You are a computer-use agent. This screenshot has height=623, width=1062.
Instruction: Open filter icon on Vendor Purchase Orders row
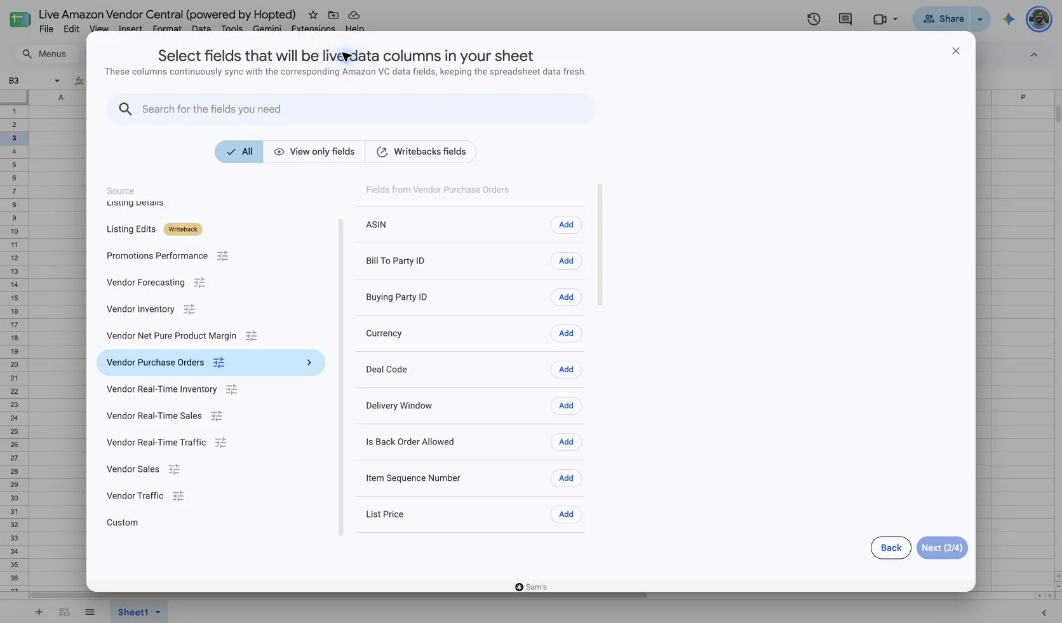pos(219,363)
